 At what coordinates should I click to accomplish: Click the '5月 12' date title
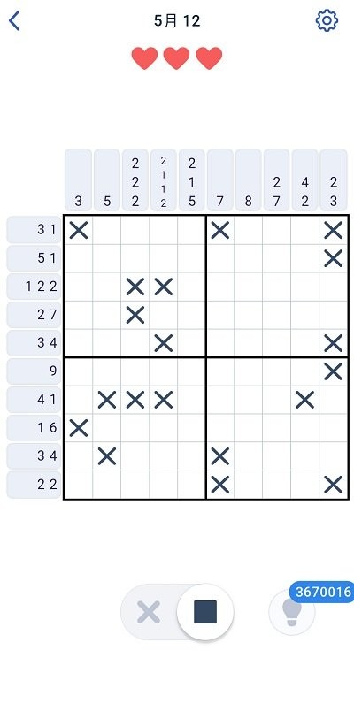pyautogui.click(x=177, y=21)
